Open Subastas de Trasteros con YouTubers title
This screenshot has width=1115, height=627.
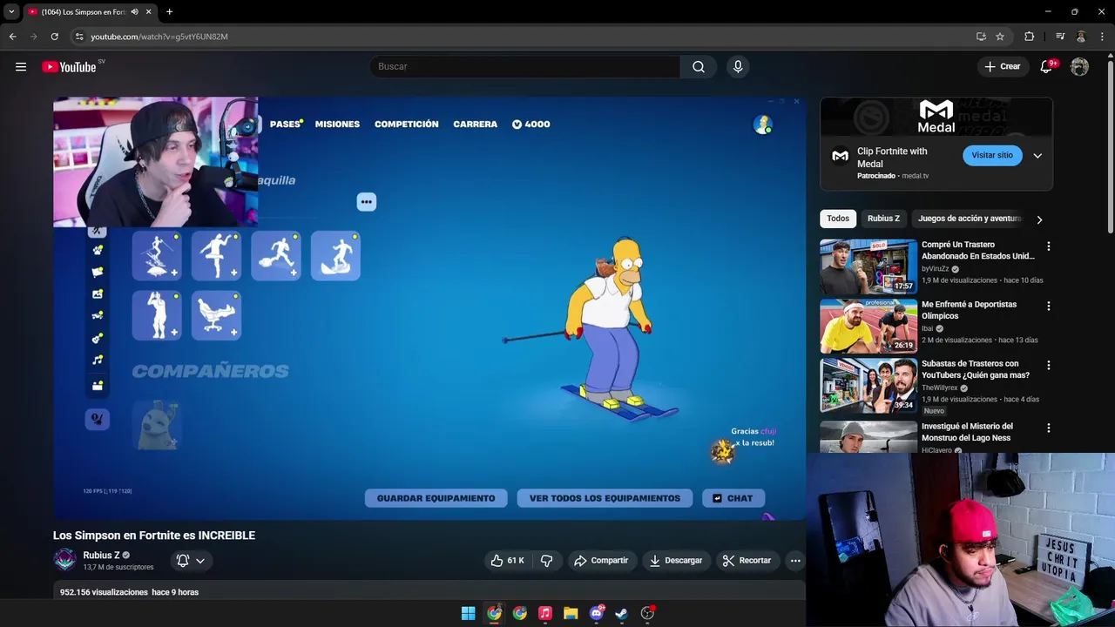(x=976, y=369)
